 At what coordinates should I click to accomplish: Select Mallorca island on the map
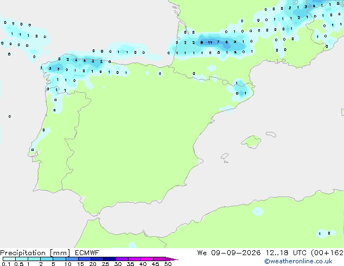click(252, 142)
